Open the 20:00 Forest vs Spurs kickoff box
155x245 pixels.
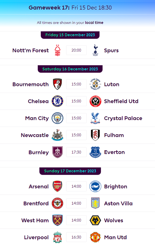pyautogui.click(x=76, y=50)
